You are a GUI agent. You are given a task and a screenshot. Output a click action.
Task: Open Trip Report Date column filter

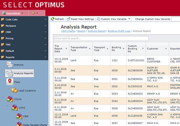click(x=66, y=49)
